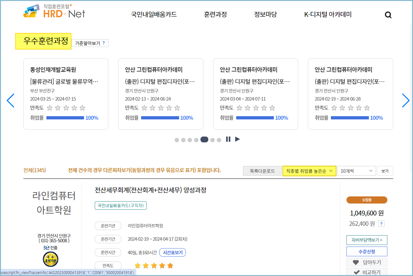Click the question mark icon beside 262,400 원
413x276 pixels.
[x=381, y=223]
